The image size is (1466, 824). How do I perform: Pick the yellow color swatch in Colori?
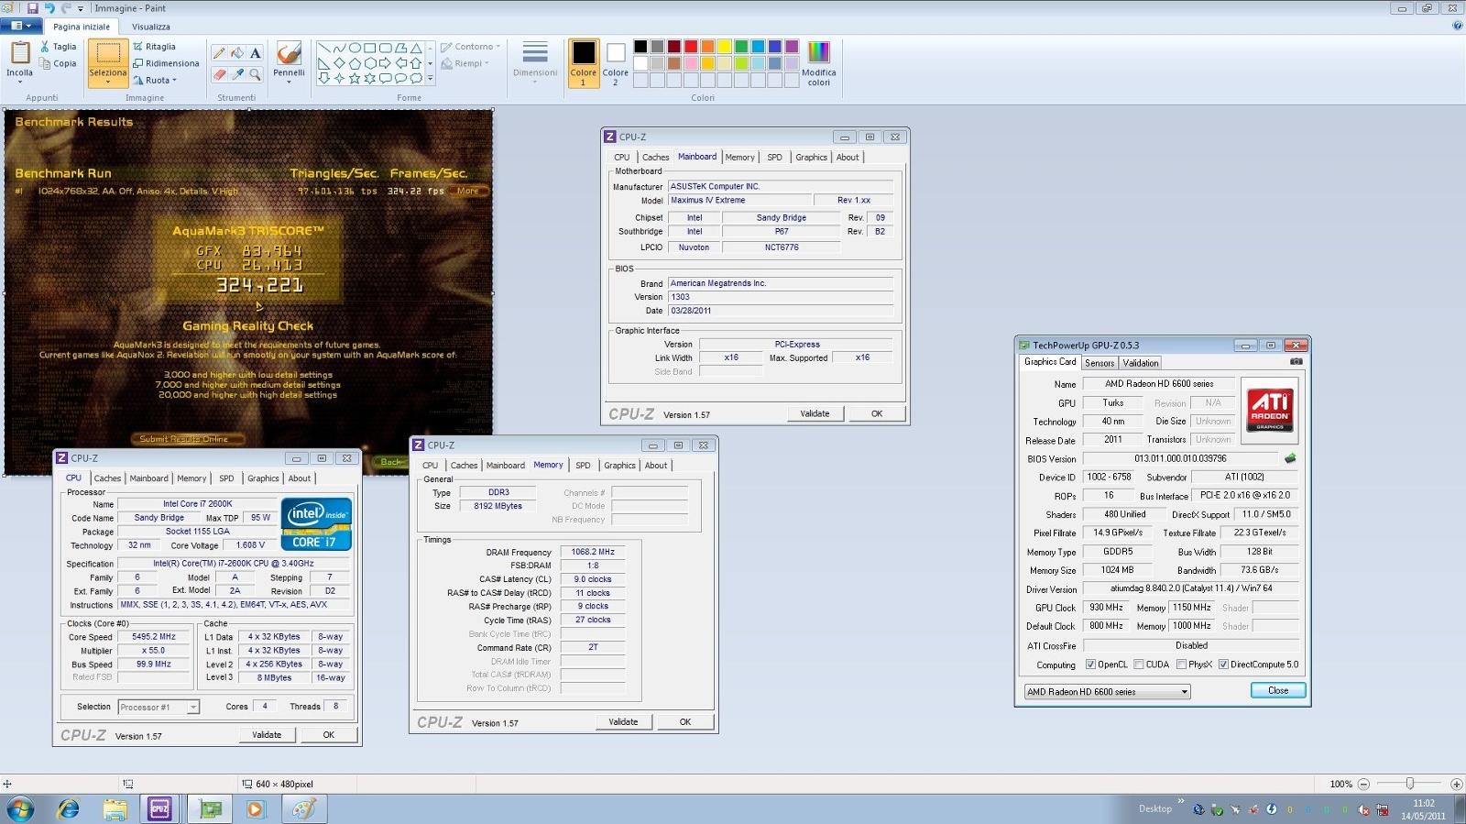tap(725, 47)
